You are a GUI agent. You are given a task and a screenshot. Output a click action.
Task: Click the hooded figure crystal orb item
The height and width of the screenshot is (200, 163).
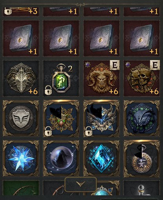[61, 158]
